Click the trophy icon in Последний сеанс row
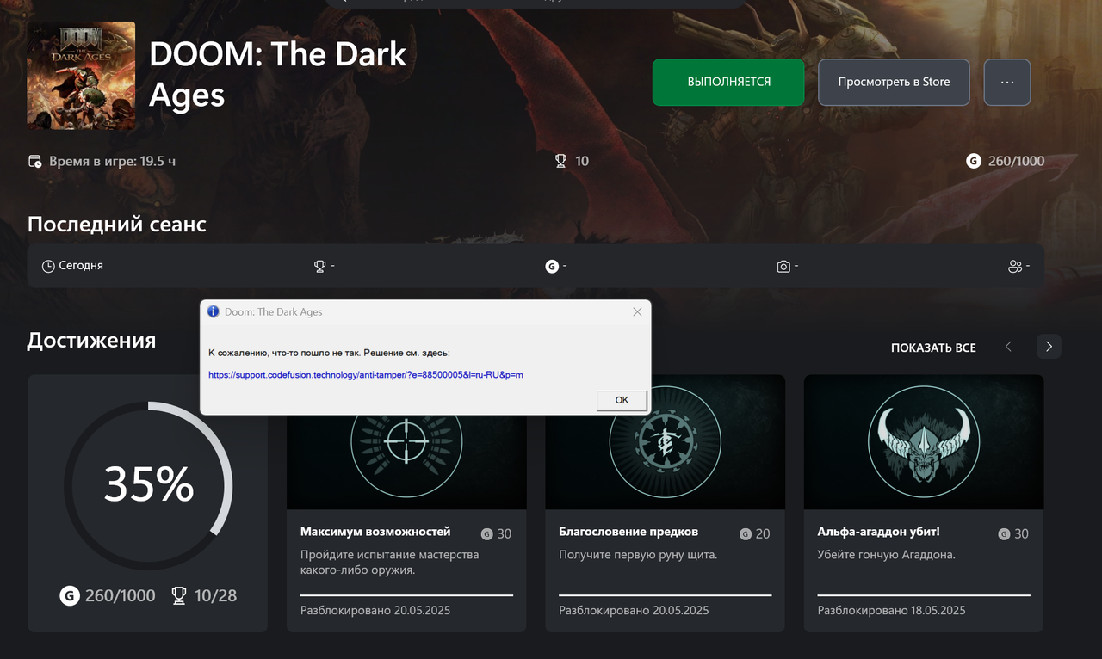1102x659 pixels. pos(320,266)
